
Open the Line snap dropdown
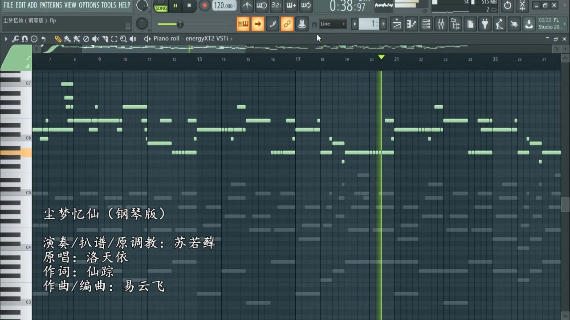click(x=333, y=24)
